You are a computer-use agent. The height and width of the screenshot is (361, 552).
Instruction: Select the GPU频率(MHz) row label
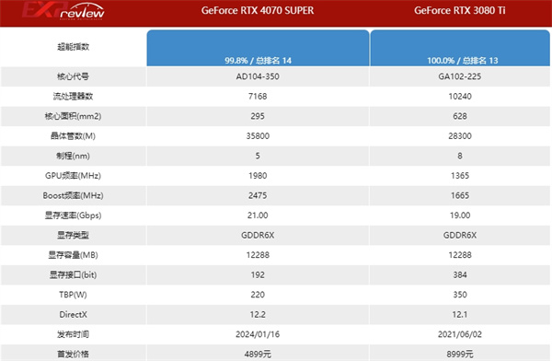coord(74,176)
